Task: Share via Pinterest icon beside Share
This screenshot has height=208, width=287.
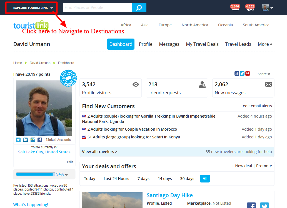Action: click(248, 73)
